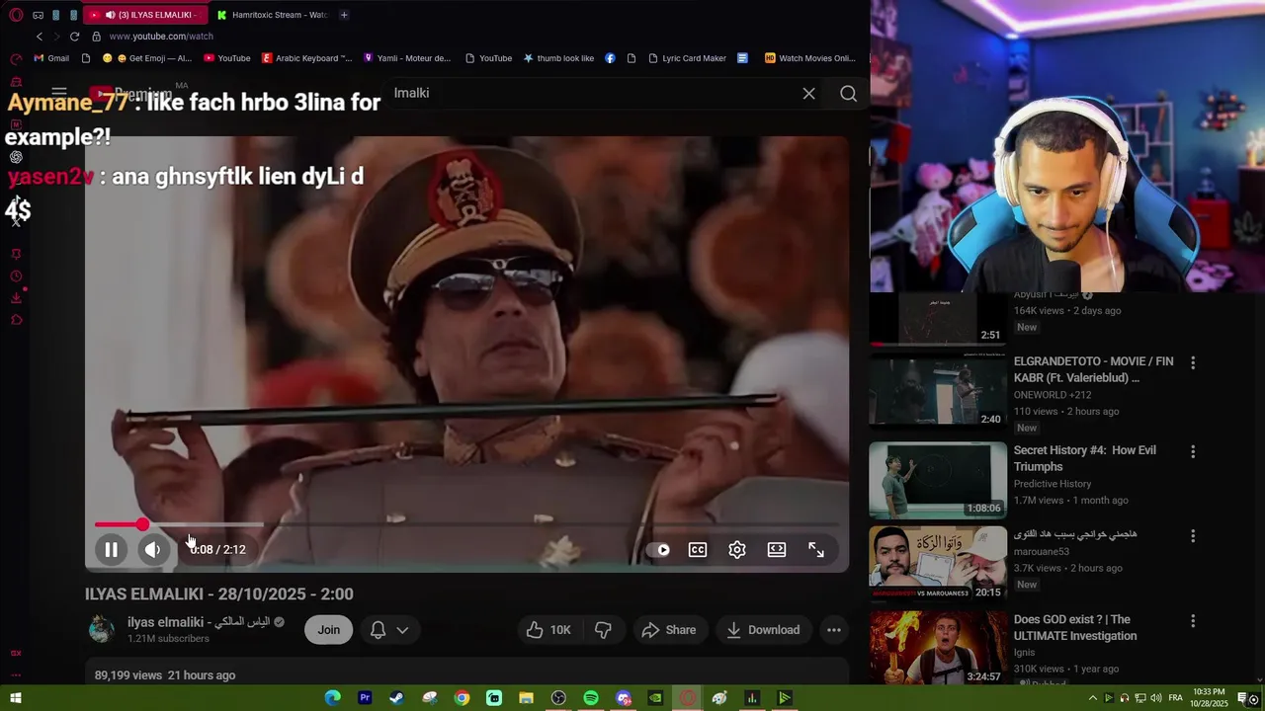The image size is (1265, 711).
Task: Go back in browser history
Action: [40, 37]
